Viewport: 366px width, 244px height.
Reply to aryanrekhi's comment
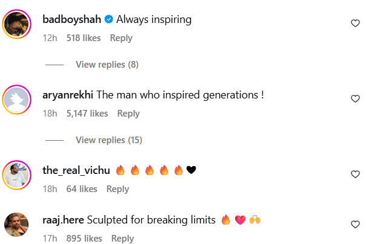point(128,114)
